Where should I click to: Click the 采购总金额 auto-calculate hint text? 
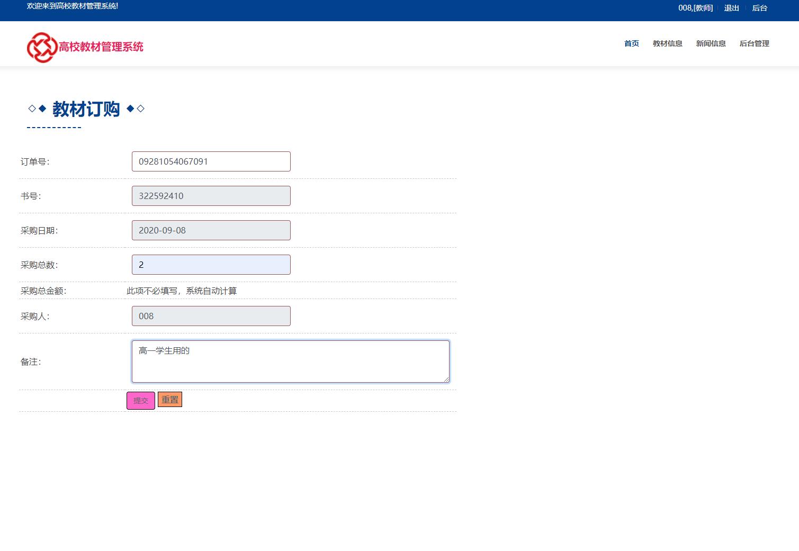click(181, 291)
